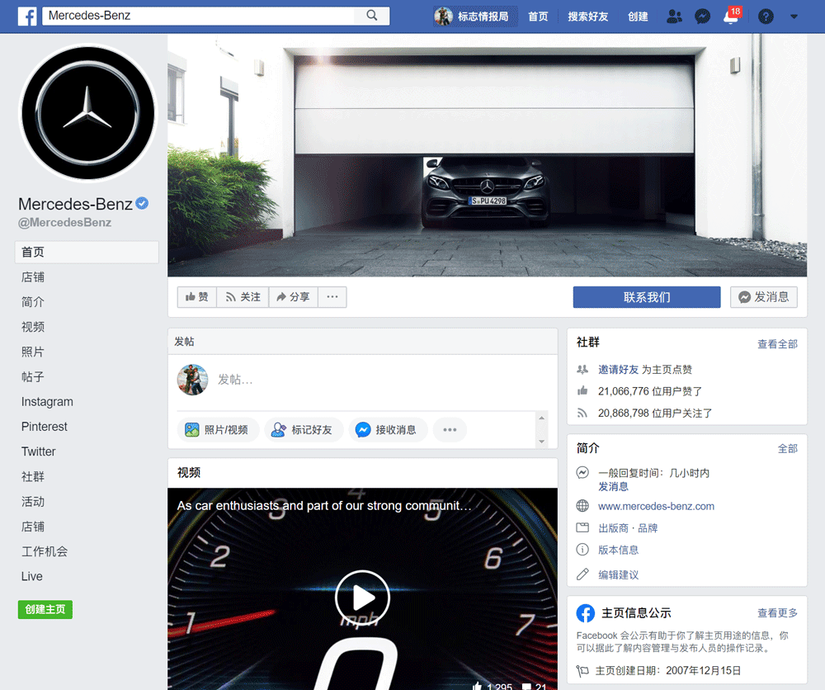The width and height of the screenshot is (825, 690).
Task: Click the globe icon beside website link
Action: click(x=582, y=506)
